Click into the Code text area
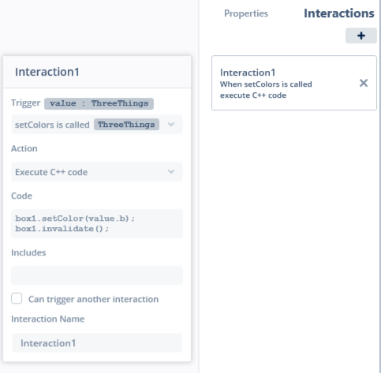The height and width of the screenshot is (373, 381). (97, 224)
